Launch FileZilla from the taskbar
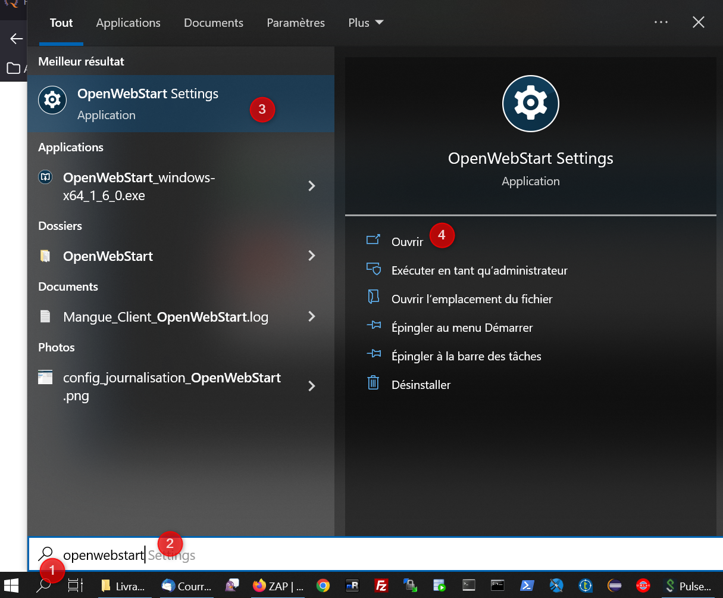This screenshot has height=598, width=723. (381, 585)
